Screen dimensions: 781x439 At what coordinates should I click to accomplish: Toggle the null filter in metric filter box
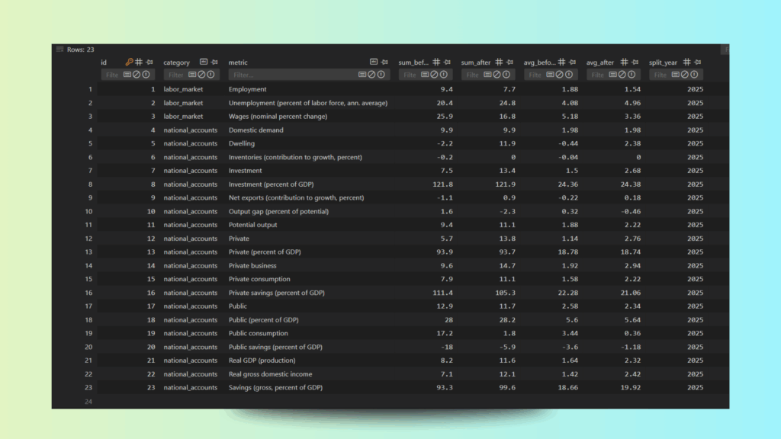click(371, 75)
